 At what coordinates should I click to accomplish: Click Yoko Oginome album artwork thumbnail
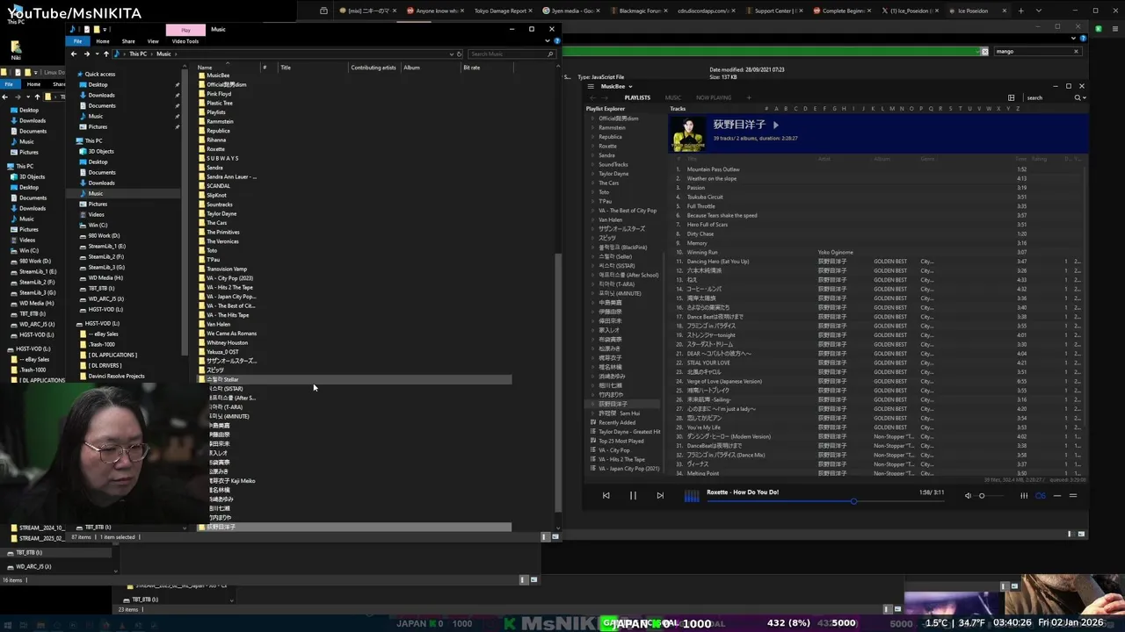pos(687,133)
